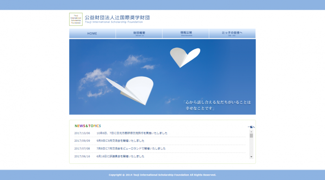Click the date 2017/10/06
This screenshot has width=325, height=180.
[82, 133]
